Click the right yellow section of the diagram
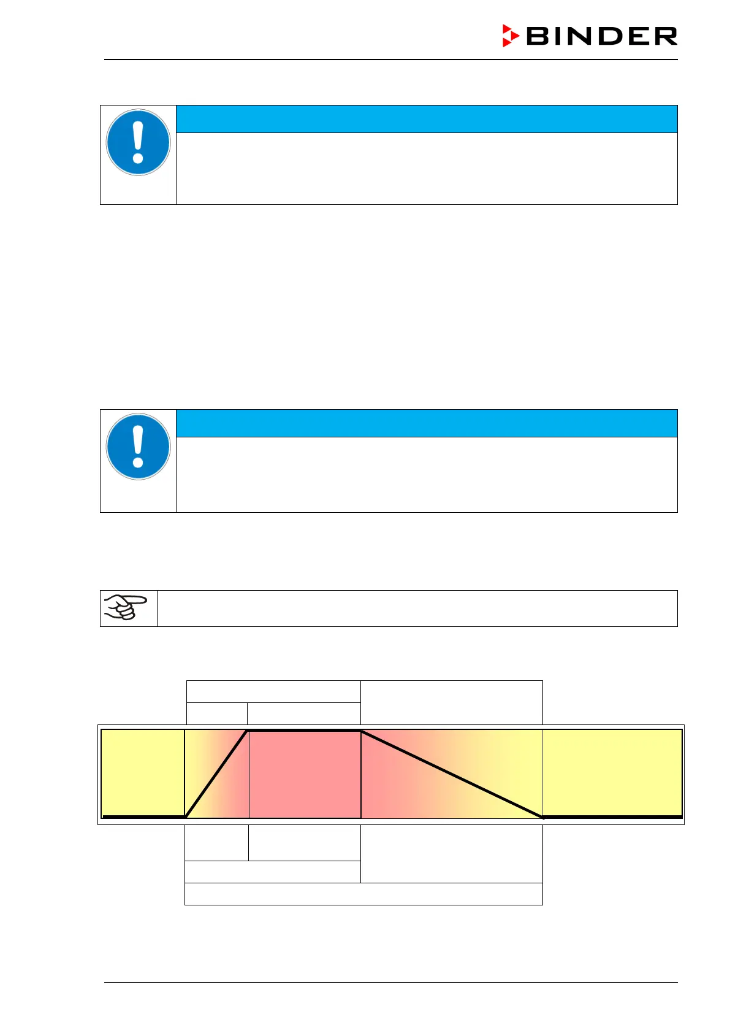730x1033 pixels. click(x=612, y=773)
